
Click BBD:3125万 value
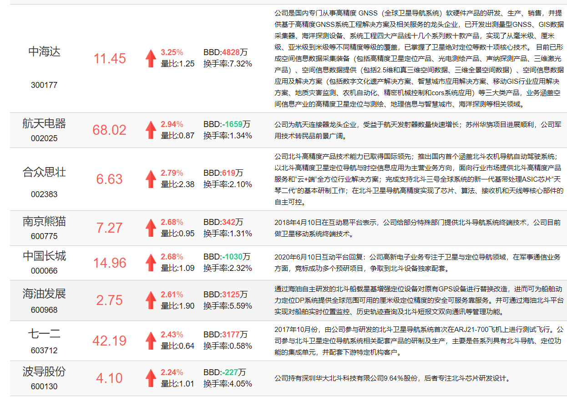tap(225, 295)
